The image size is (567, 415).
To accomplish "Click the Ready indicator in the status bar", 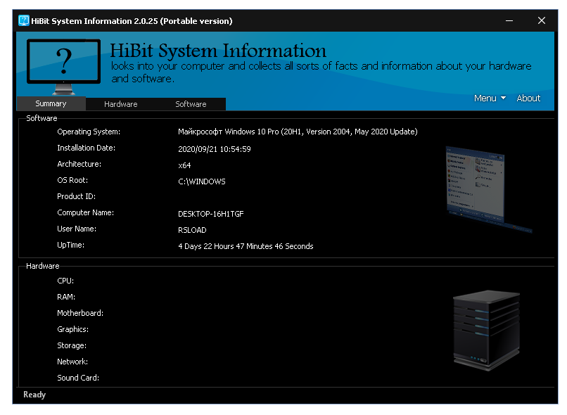I will click(34, 395).
